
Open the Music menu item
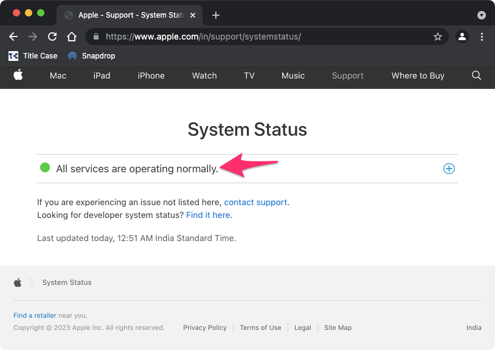tap(293, 76)
